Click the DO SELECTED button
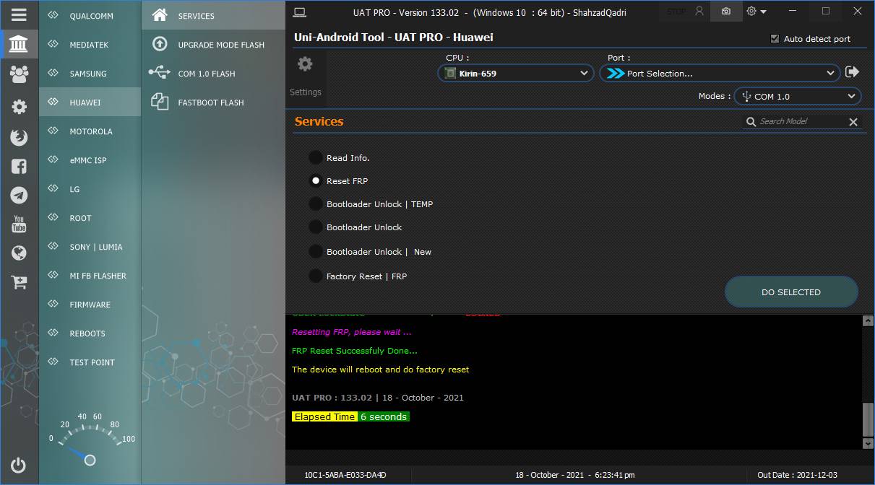875x485 pixels. (791, 292)
